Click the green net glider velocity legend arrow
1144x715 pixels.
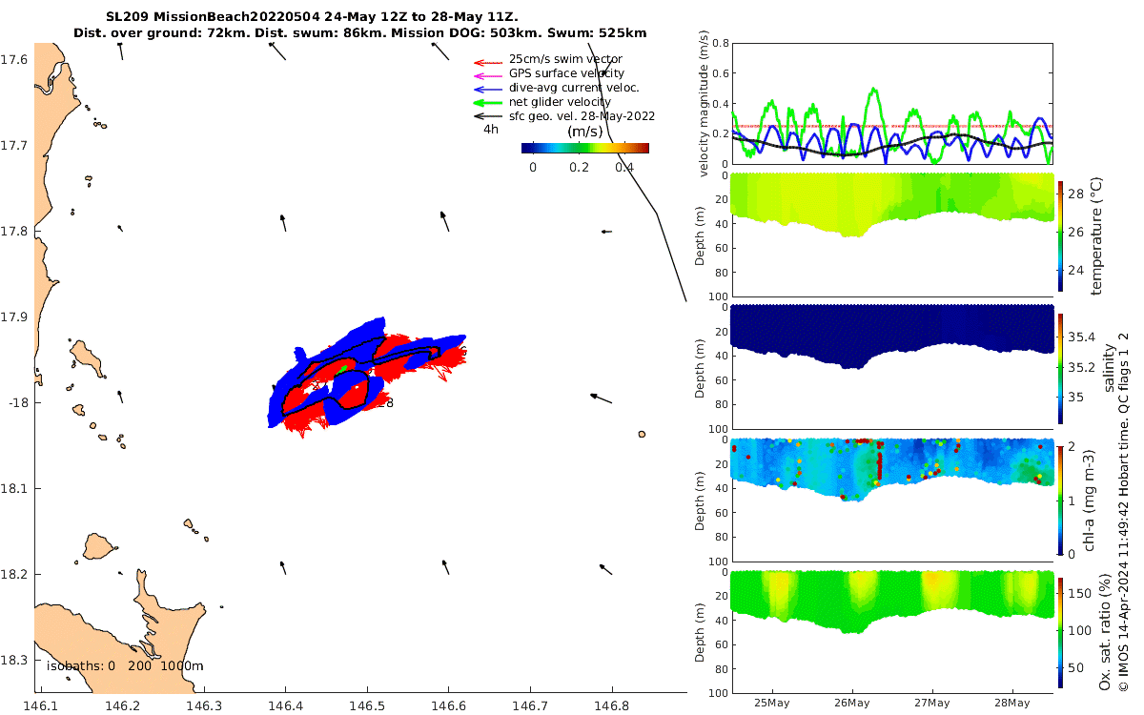[x=488, y=102]
